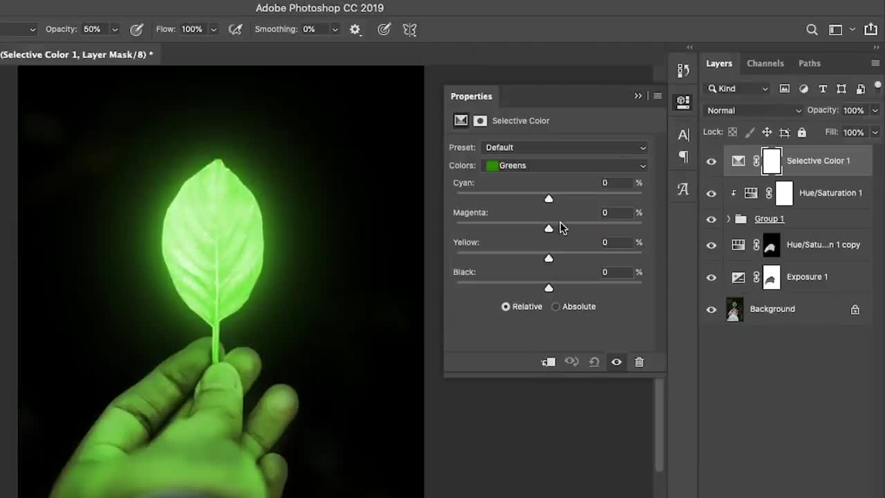Screen dimensions: 885x498
Task: Enable airbrush-style build-up icon
Action: [x=235, y=29]
